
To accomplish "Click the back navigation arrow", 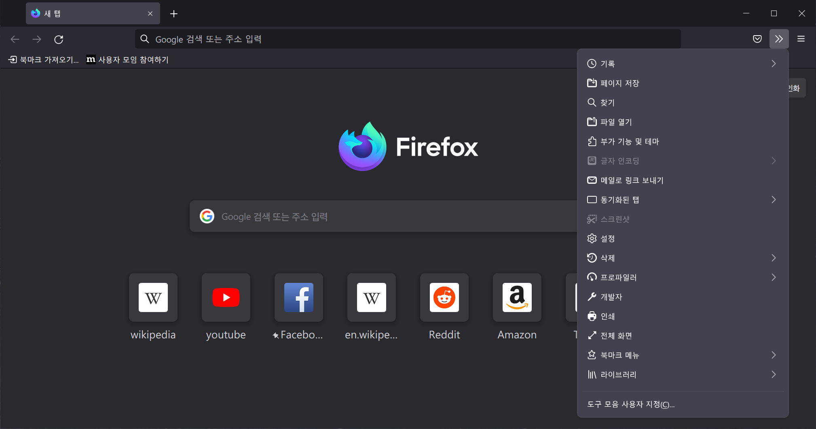I will tap(15, 39).
